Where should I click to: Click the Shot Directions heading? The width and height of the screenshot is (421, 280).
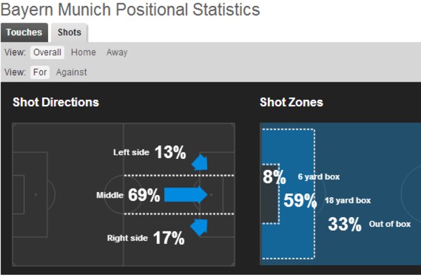coord(56,102)
